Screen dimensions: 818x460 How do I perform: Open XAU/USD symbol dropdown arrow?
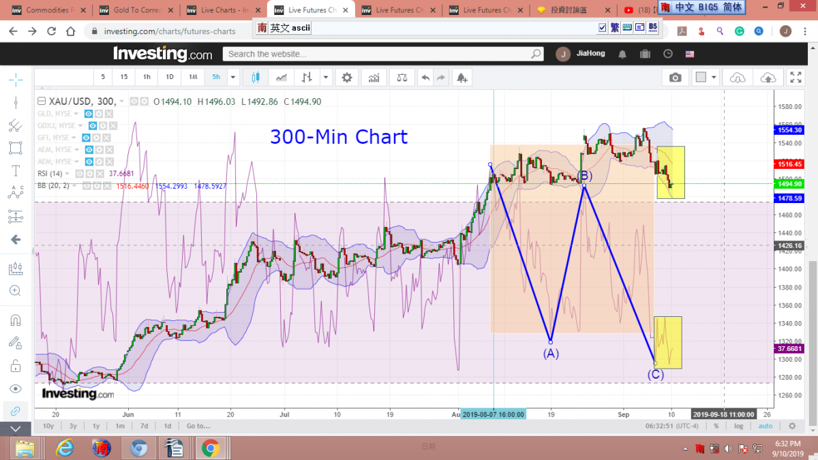coord(121,102)
